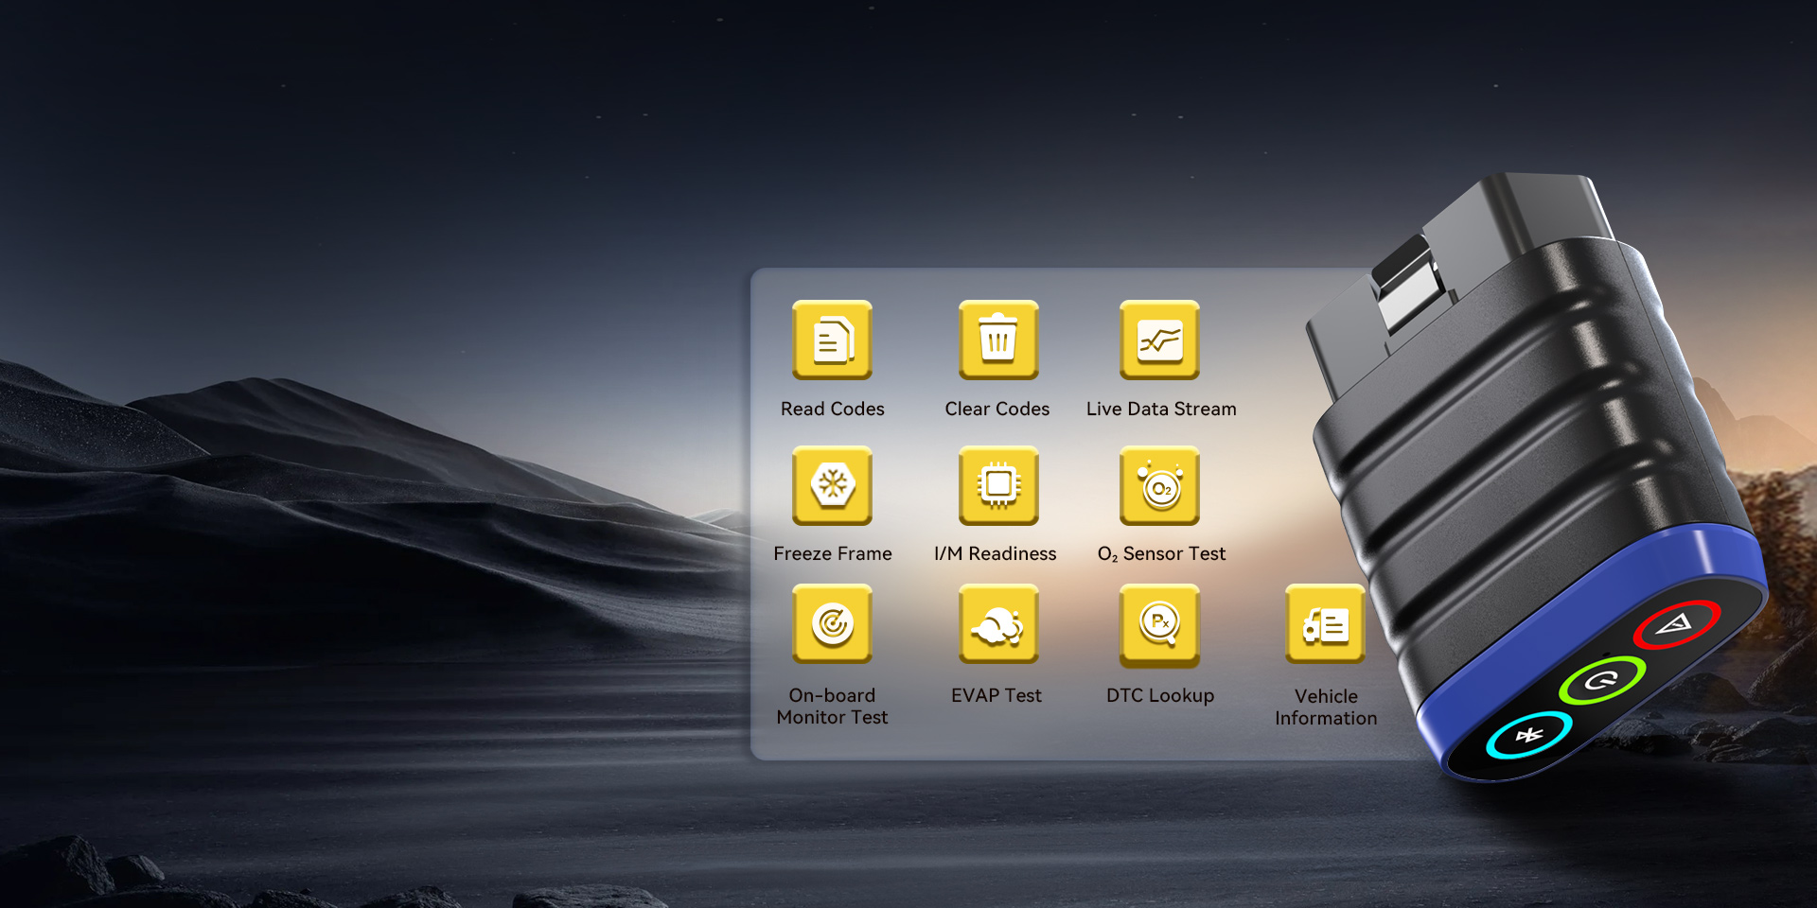Select the Vehicle Information icon
This screenshot has height=908, width=1817.
coord(1325,624)
